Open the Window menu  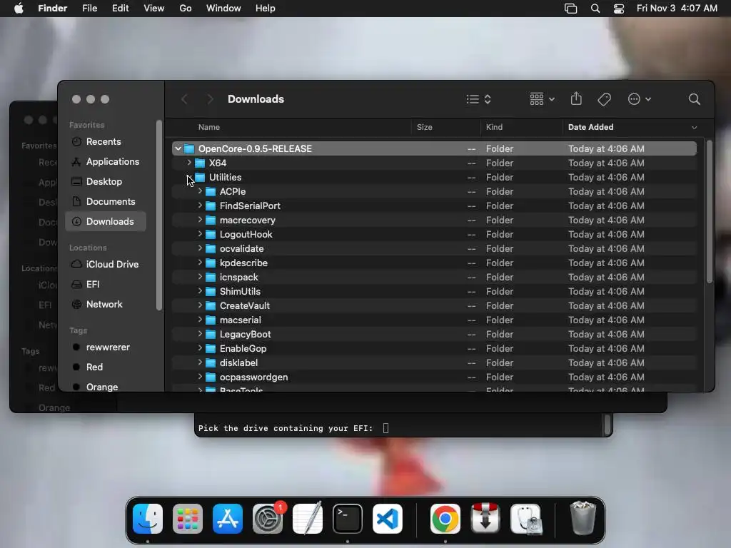pos(223,9)
